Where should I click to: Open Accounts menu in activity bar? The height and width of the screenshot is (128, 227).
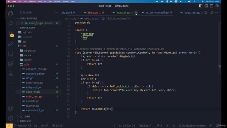pyautogui.click(x=11, y=108)
